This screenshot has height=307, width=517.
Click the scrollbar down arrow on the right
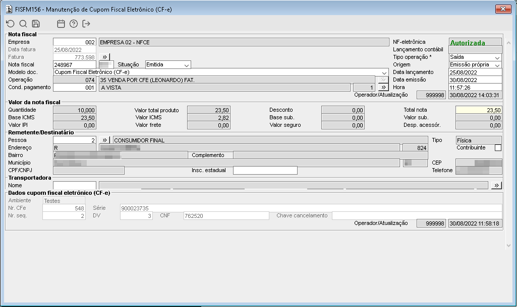coord(508,246)
